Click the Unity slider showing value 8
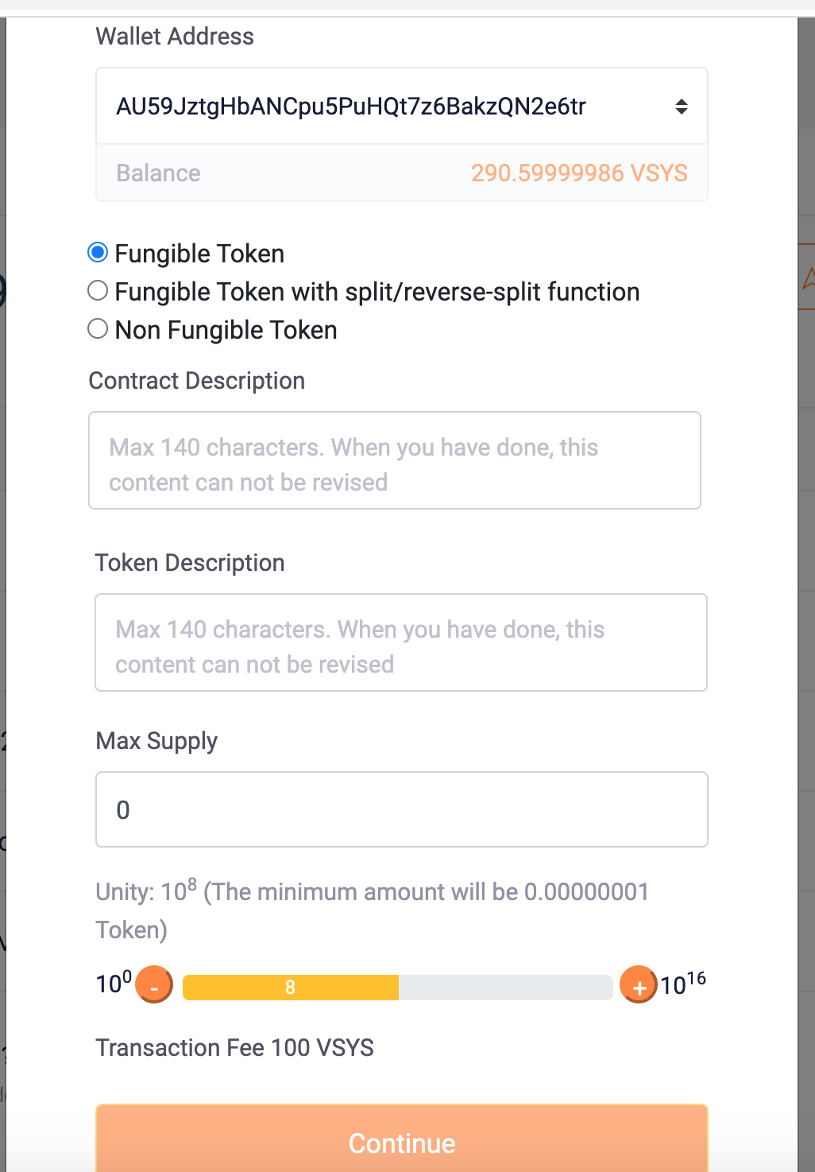The width and height of the screenshot is (815, 1172). click(x=290, y=986)
